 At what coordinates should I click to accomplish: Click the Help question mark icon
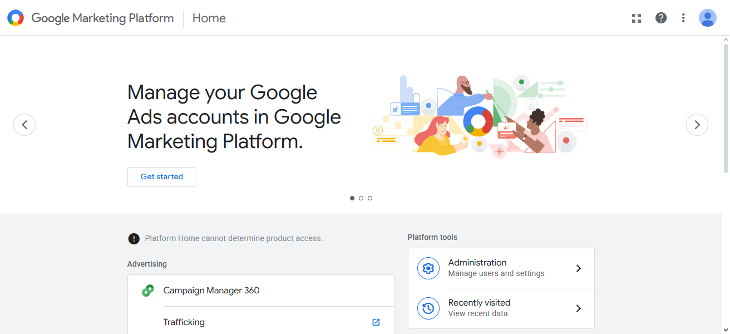coord(660,18)
